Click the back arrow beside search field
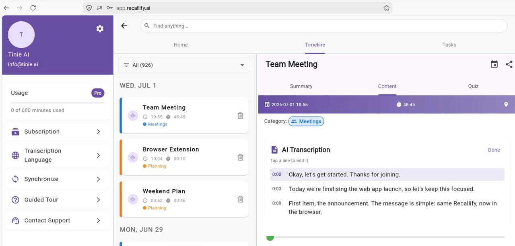This screenshot has height=246, width=515. tap(124, 26)
